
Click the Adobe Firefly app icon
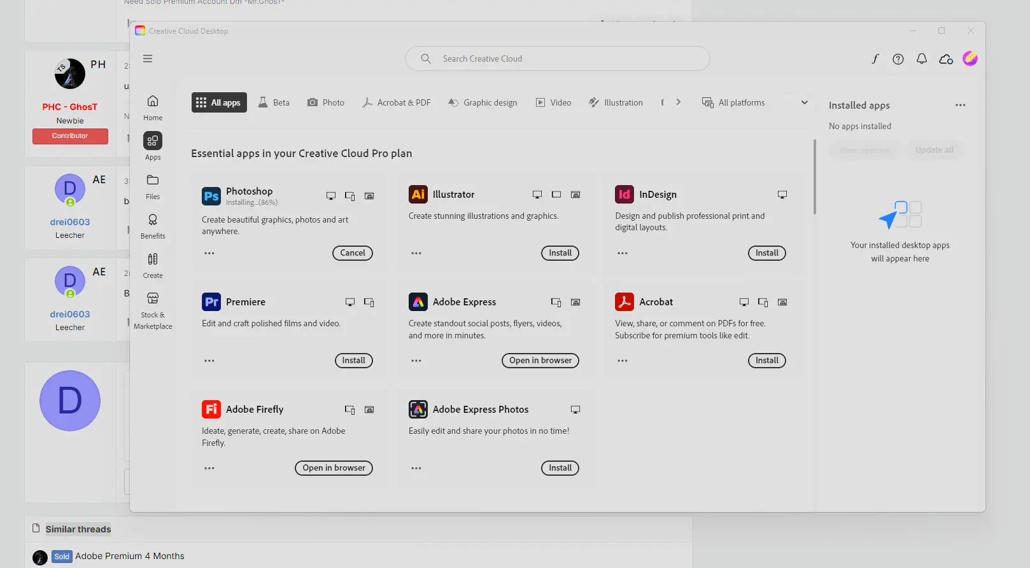[211, 409]
